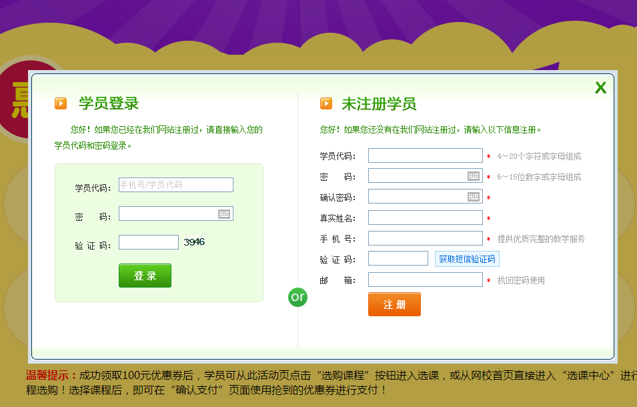Screen dimensions: 637x407
Task: Click the green 'or' circle divider
Action: pyautogui.click(x=297, y=296)
